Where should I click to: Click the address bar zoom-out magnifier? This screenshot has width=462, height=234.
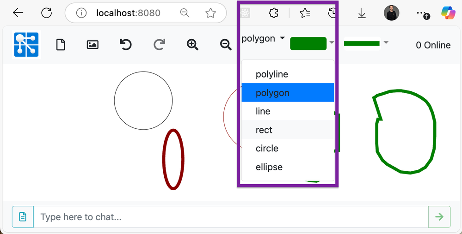pyautogui.click(x=185, y=12)
